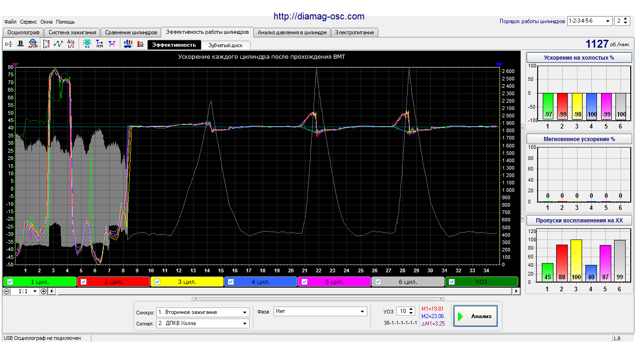The height and width of the screenshot is (344, 640).
Task: Switch to Осциллограф tab
Action: point(23,32)
